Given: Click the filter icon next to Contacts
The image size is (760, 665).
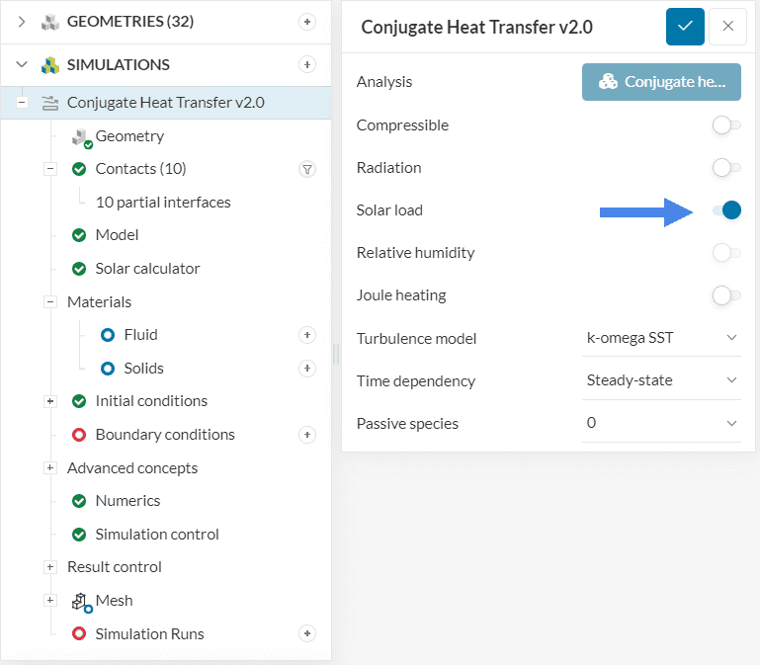Looking at the screenshot, I should tap(306, 169).
